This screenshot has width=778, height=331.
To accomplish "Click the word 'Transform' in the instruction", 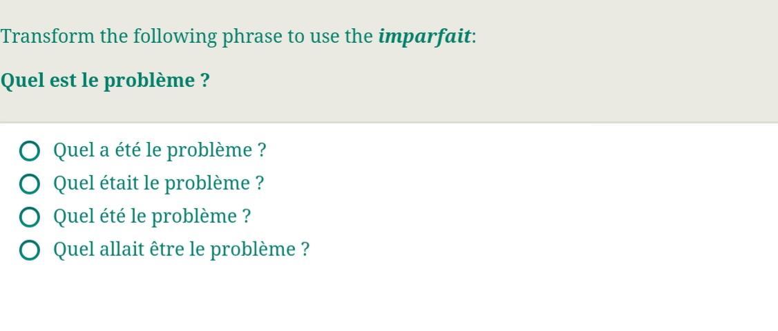I will (48, 37).
